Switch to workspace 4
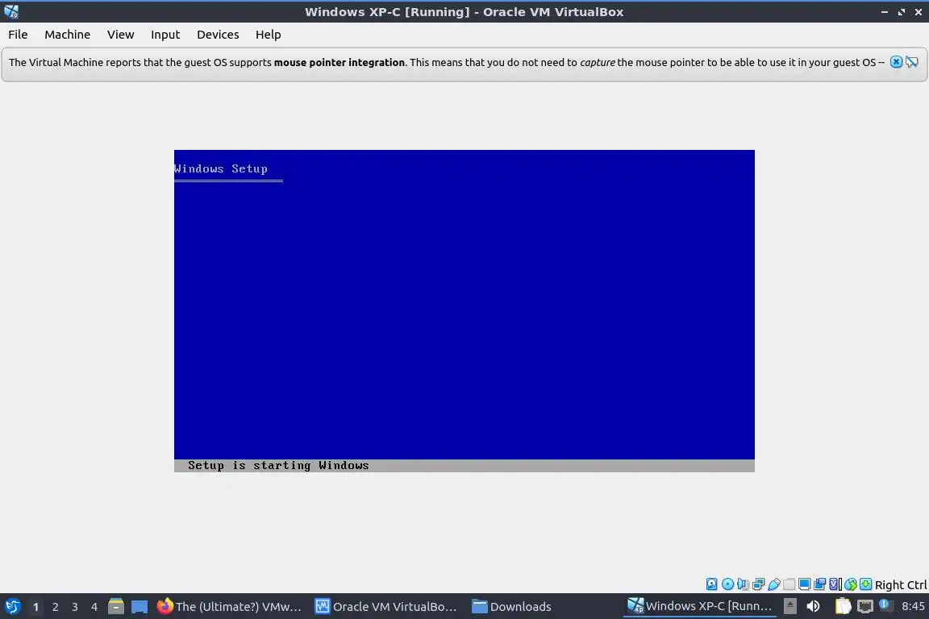The height and width of the screenshot is (619, 929). pyautogui.click(x=94, y=607)
